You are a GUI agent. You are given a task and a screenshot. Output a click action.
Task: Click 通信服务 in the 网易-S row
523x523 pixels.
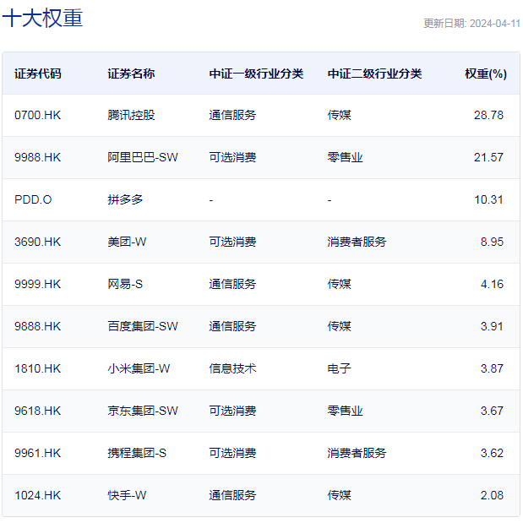tap(232, 284)
